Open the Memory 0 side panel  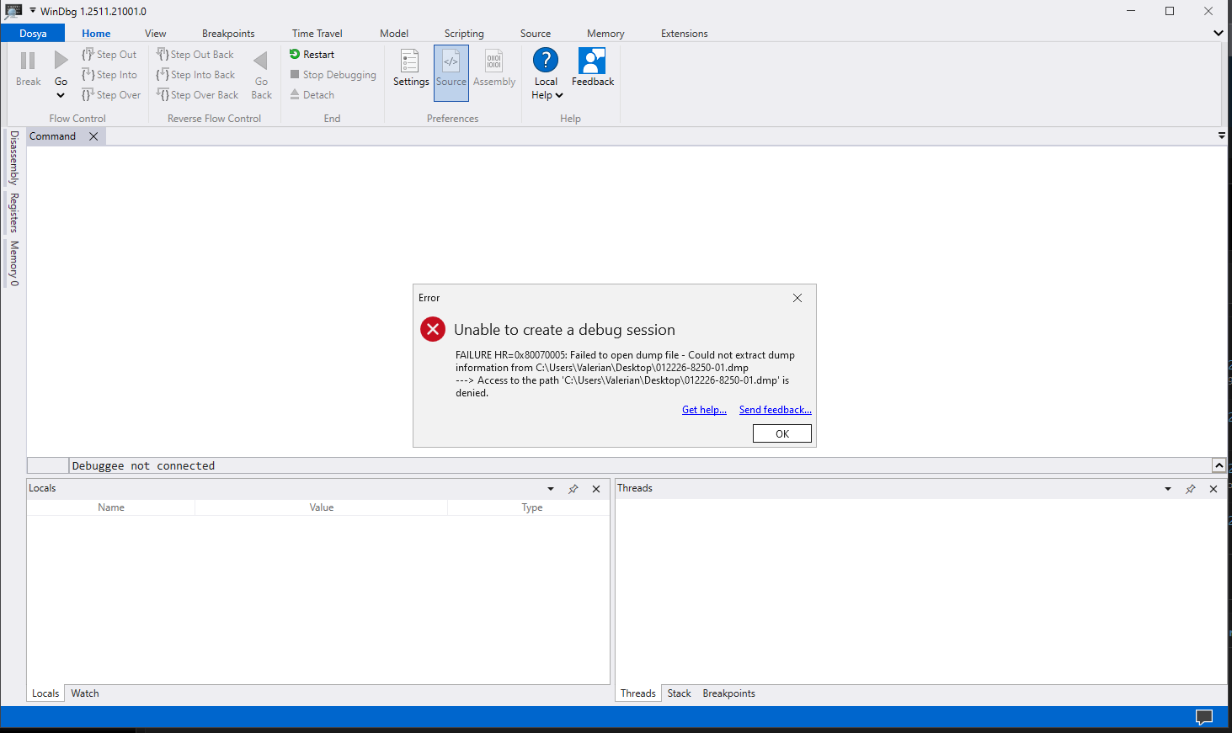pos(14,263)
